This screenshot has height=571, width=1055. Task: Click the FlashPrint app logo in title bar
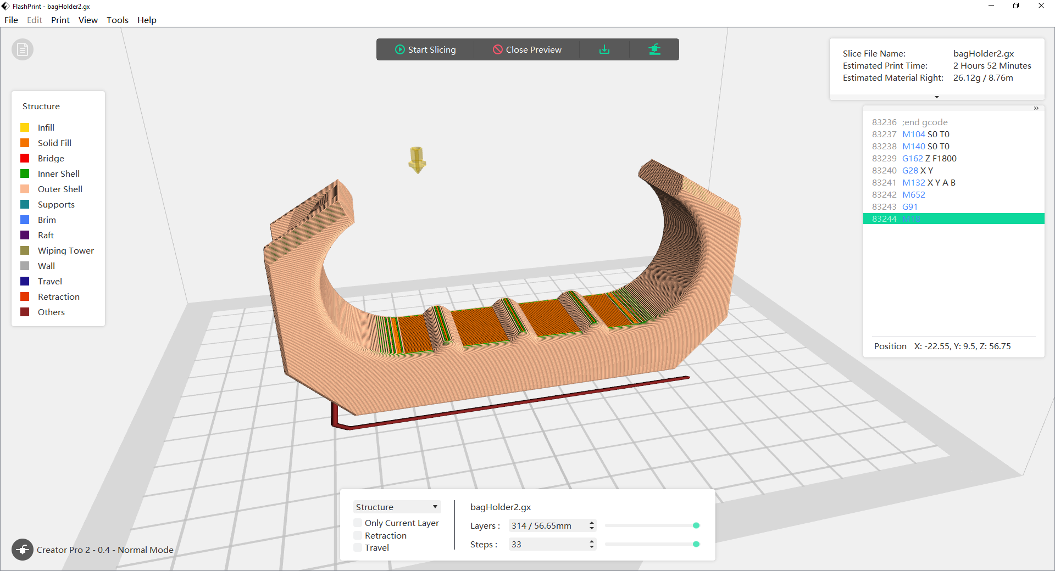[x=5, y=6]
